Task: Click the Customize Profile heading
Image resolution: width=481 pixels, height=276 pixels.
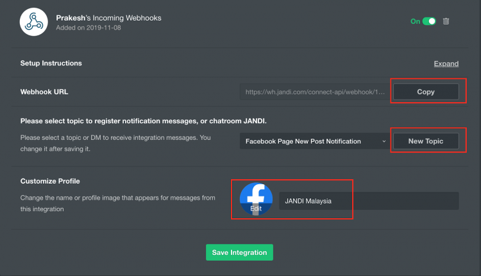Action: tap(50, 181)
